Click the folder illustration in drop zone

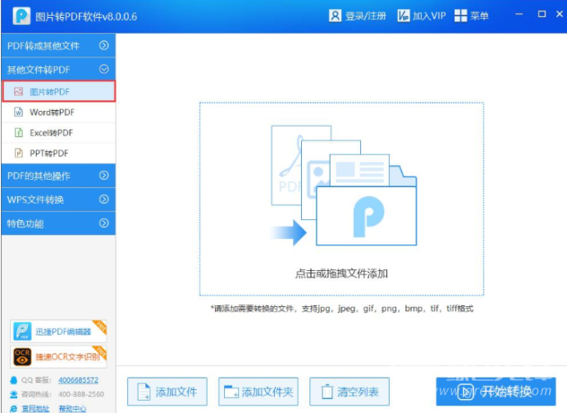[344, 186]
